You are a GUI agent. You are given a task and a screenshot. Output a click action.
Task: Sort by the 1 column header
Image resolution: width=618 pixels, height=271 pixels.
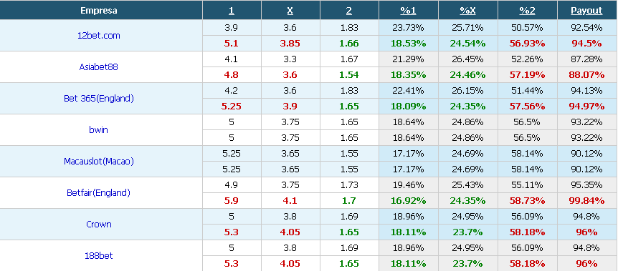pyautogui.click(x=232, y=11)
